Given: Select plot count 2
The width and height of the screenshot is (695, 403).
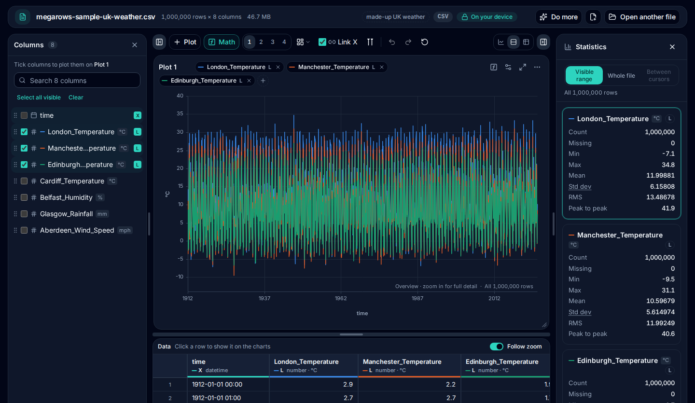Looking at the screenshot, I should pos(261,42).
